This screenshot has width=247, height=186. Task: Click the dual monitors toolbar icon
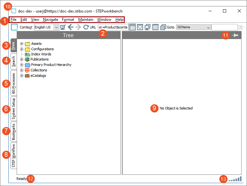[x=148, y=27]
